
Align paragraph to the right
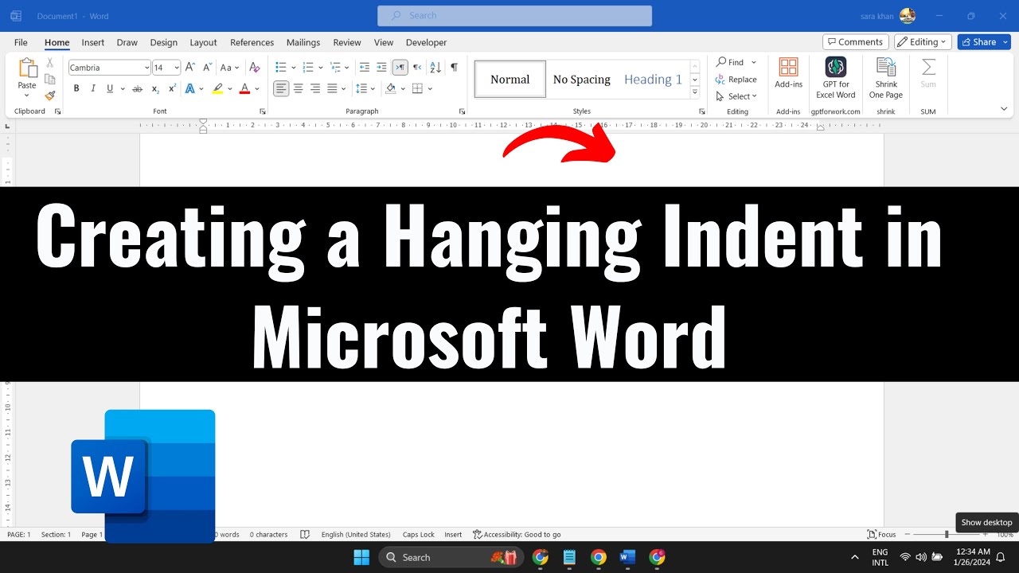315,88
